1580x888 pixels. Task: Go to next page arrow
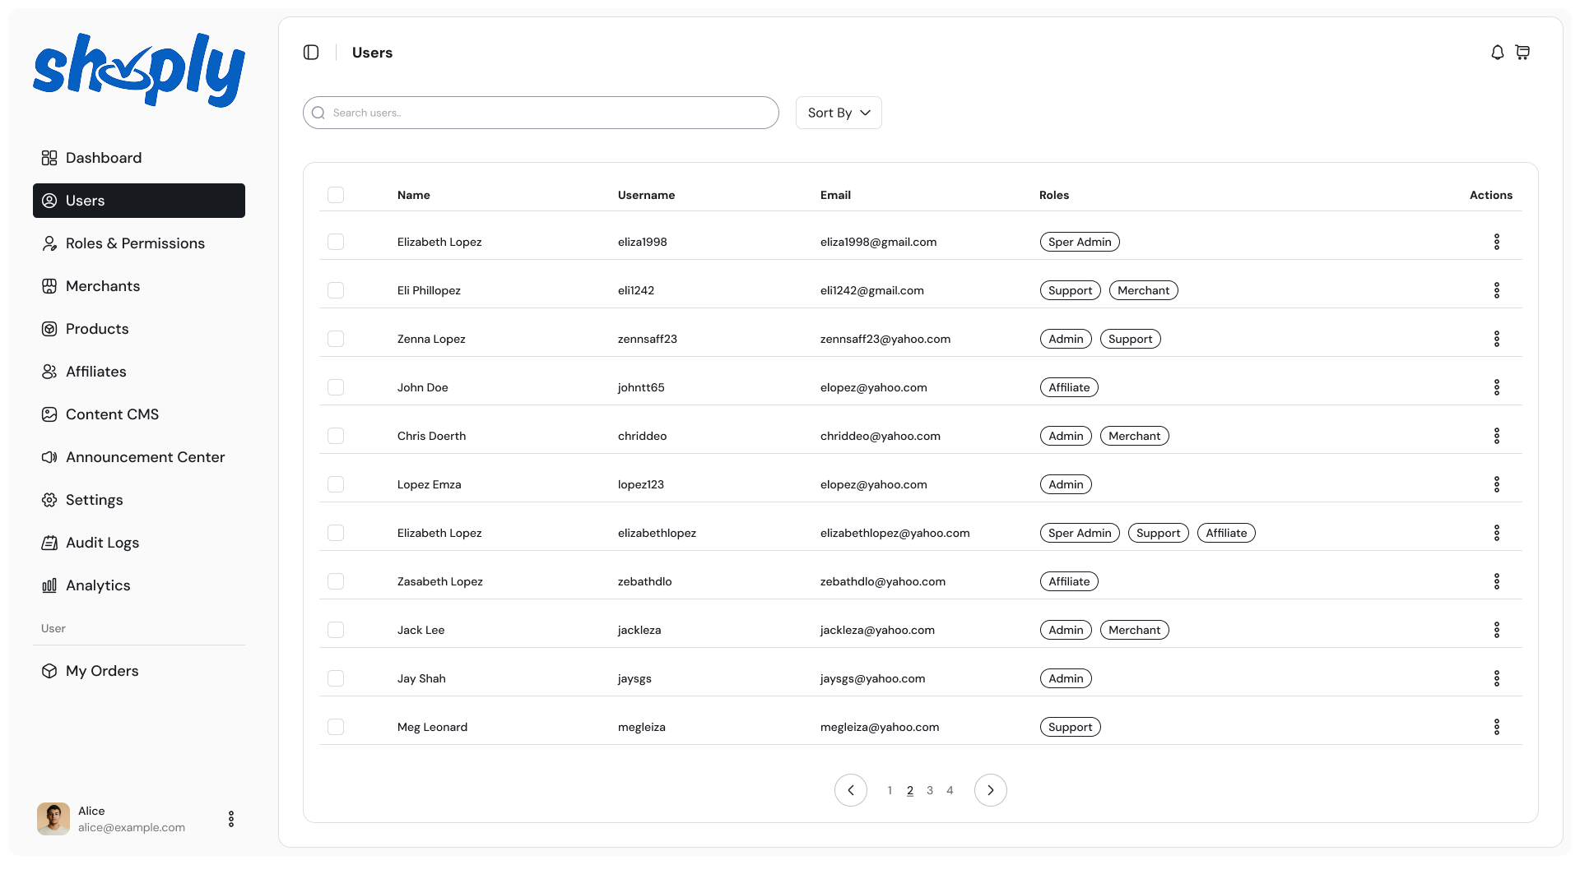[991, 790]
